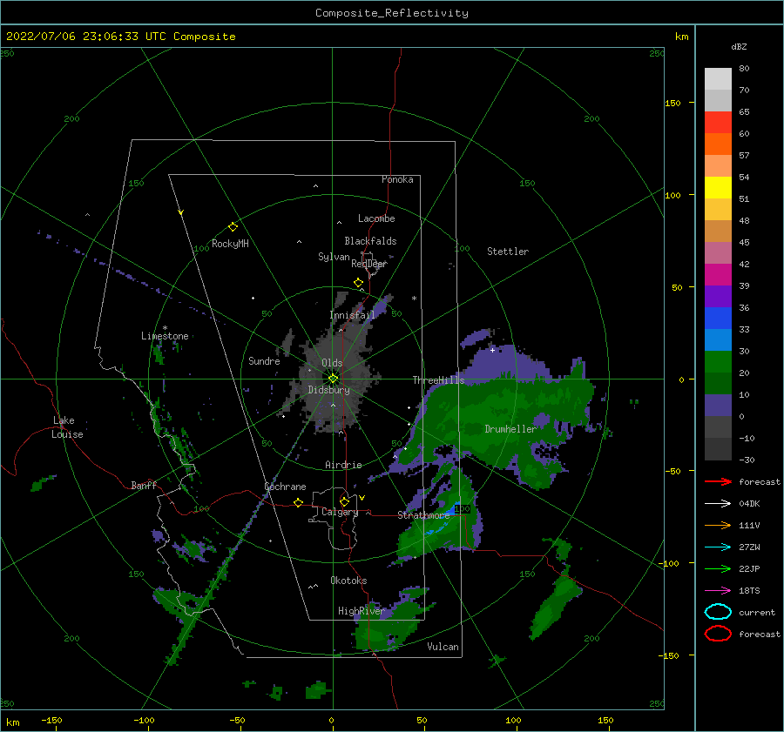
Task: Click the -30 dBZ scale value
Action: pyautogui.click(x=747, y=460)
